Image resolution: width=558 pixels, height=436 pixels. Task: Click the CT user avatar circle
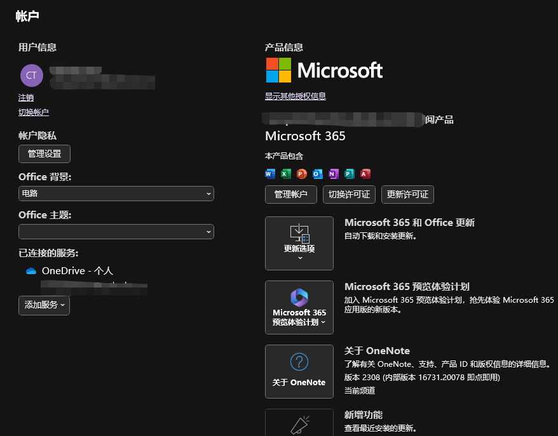pos(32,76)
